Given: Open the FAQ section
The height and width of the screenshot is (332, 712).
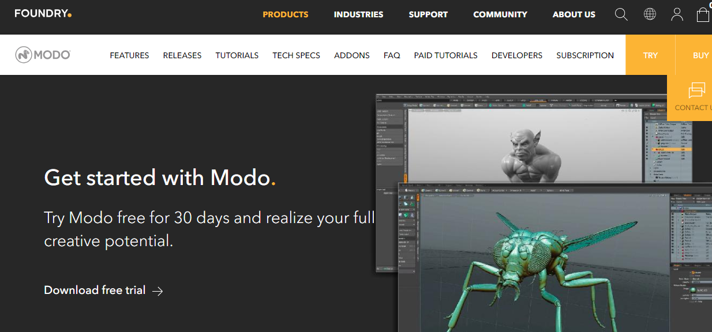Looking at the screenshot, I should [x=392, y=55].
